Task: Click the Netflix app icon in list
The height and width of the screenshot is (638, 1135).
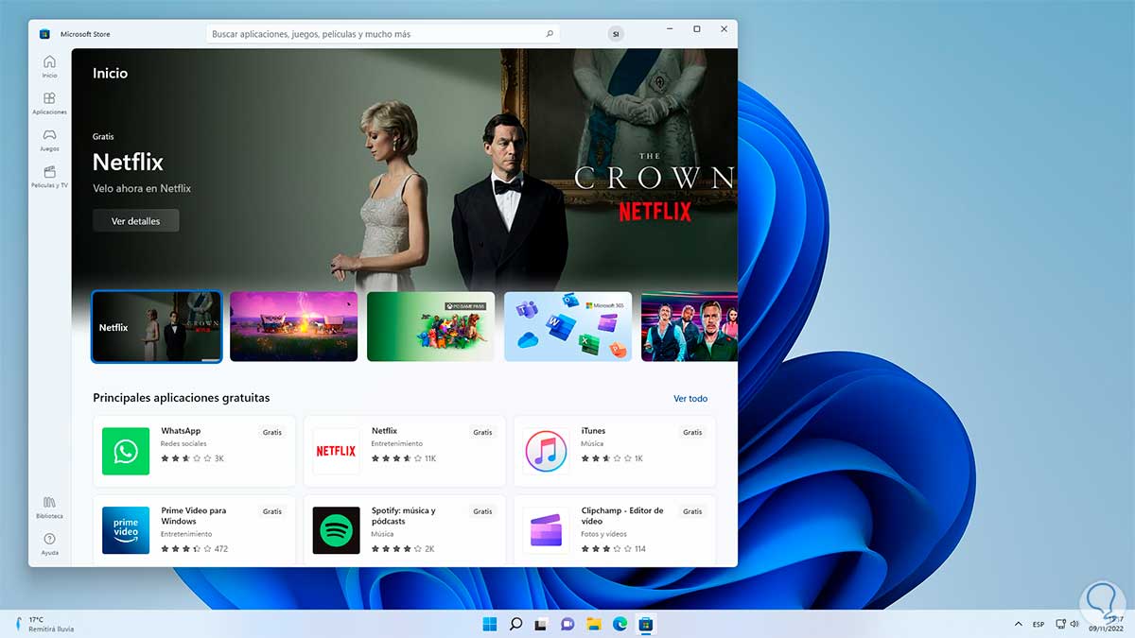Action: 336,451
